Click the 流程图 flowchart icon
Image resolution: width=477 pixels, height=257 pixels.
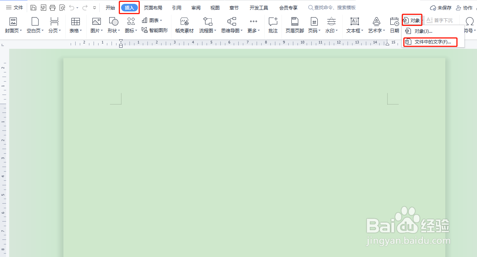pos(207,21)
